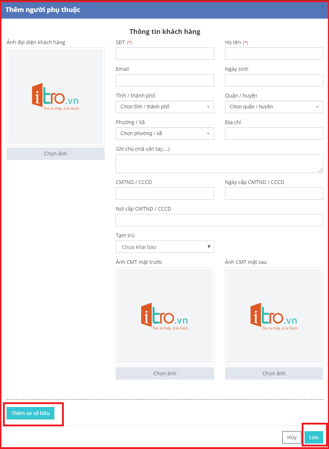
Task: Close the Thêm người phụ thuộc dialog
Action: tap(322, 7)
